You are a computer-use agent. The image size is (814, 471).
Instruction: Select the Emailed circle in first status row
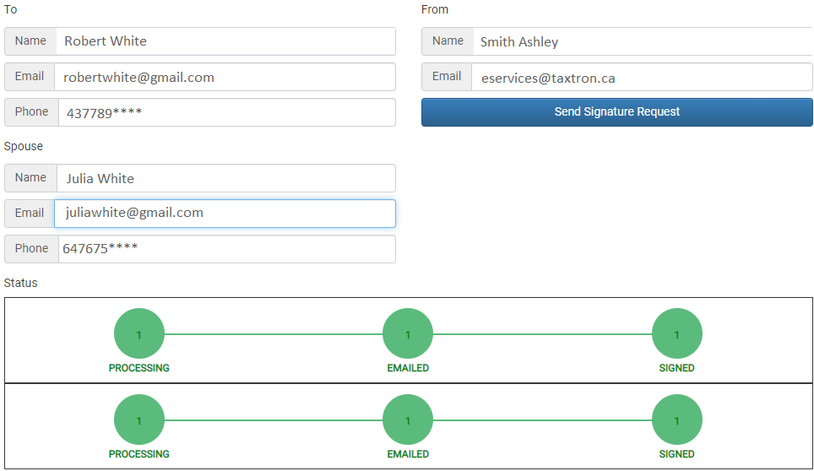(x=408, y=334)
